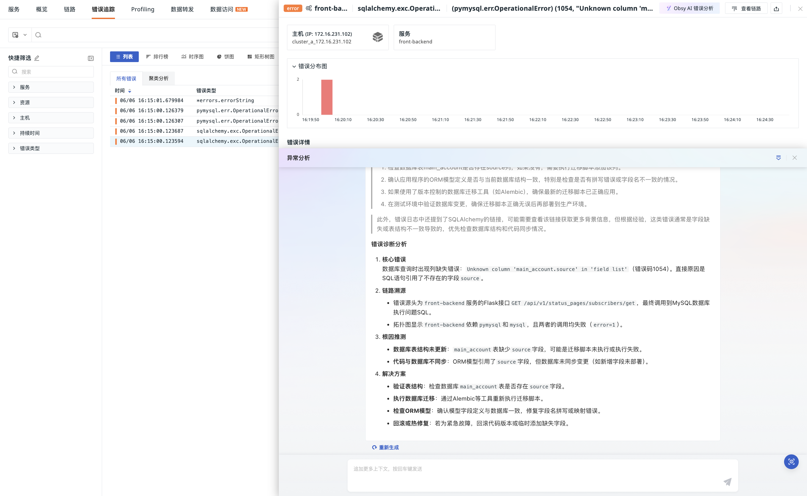Focus the 追加更多上下文 chat input

[543, 475]
